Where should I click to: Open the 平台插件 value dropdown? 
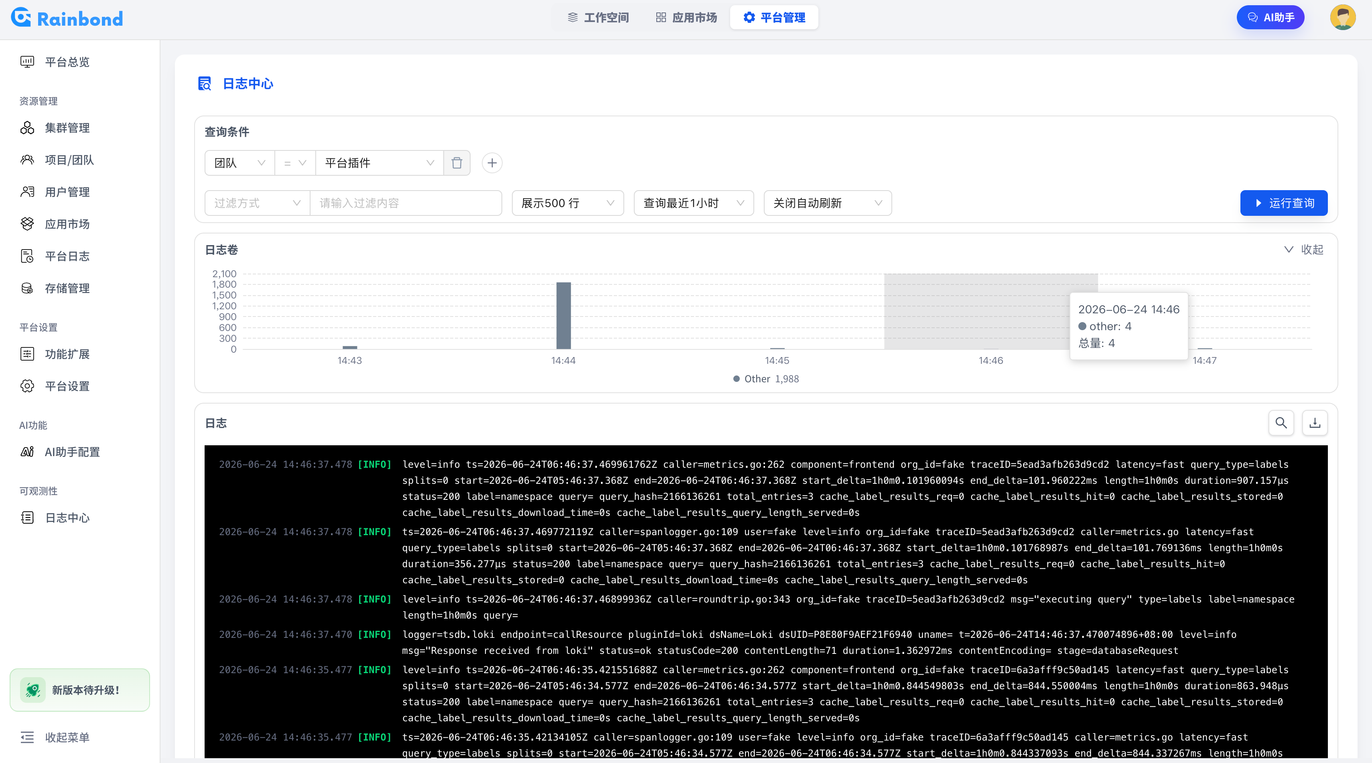(x=380, y=163)
